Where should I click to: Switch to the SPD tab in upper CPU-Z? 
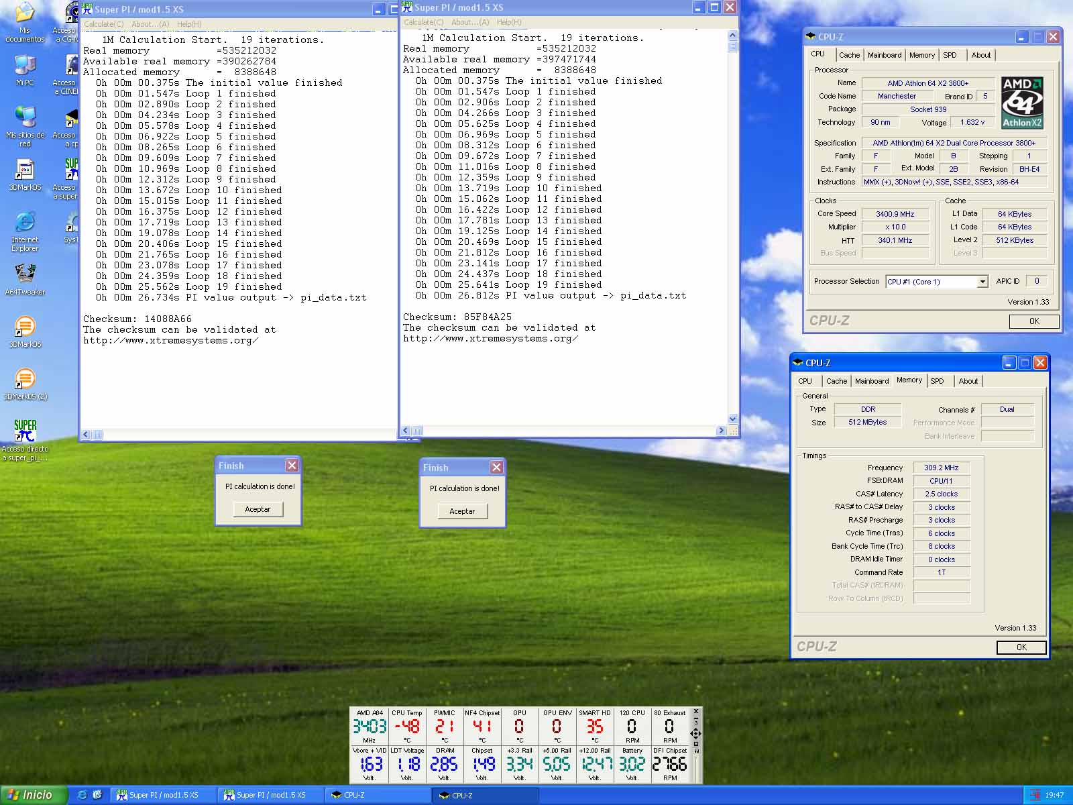click(x=950, y=55)
